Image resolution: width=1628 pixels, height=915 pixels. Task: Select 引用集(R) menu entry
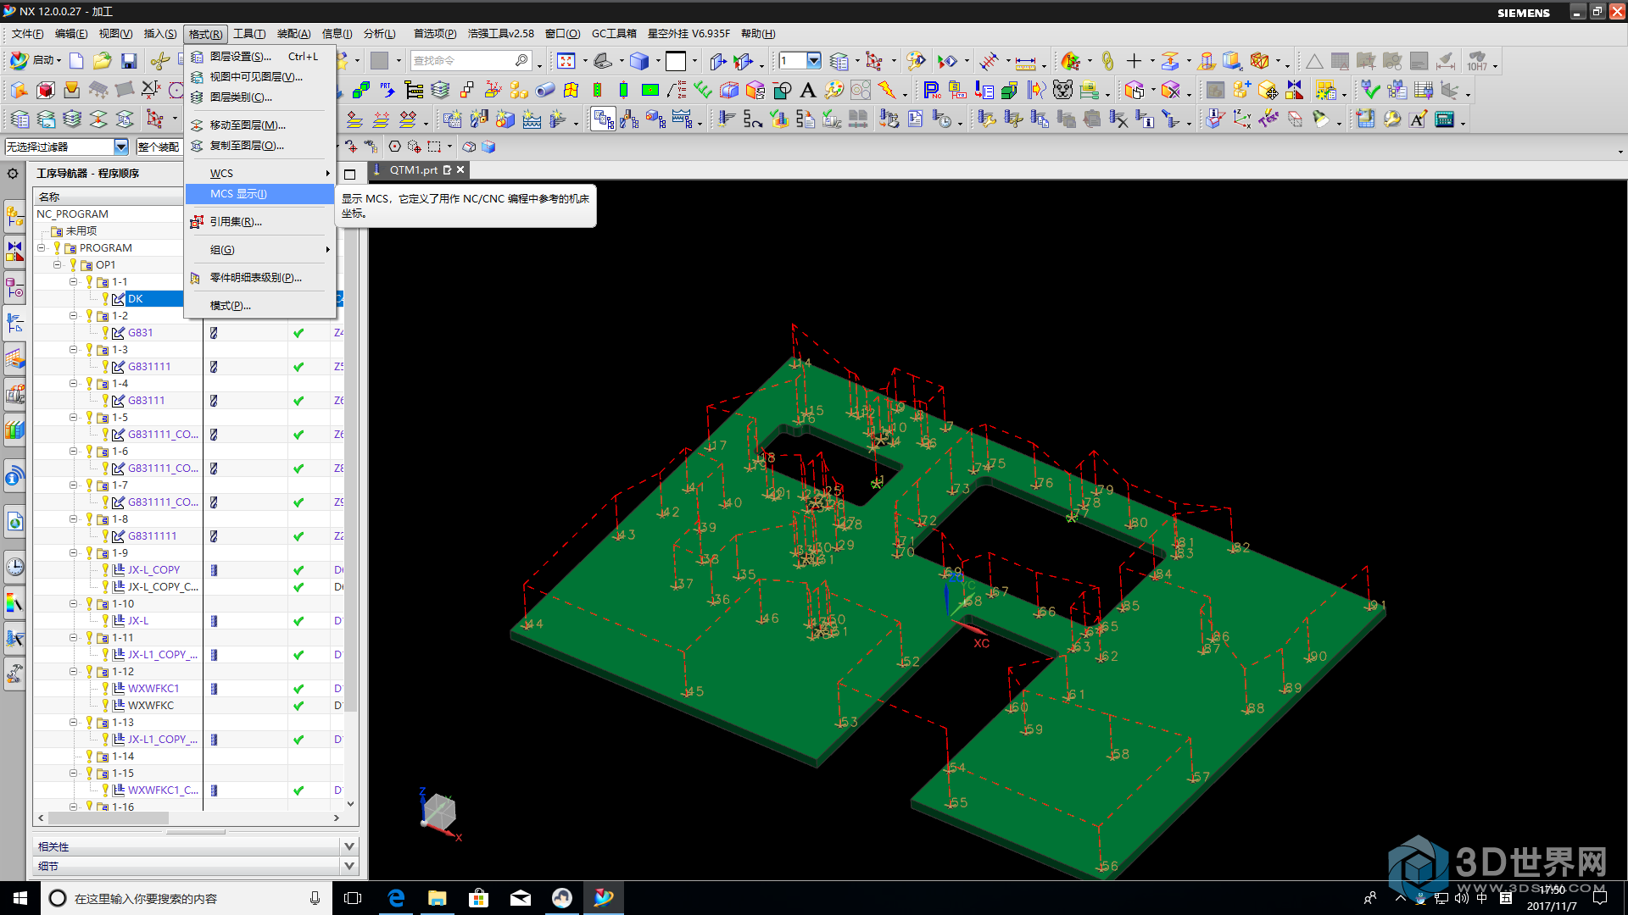pyautogui.click(x=259, y=221)
